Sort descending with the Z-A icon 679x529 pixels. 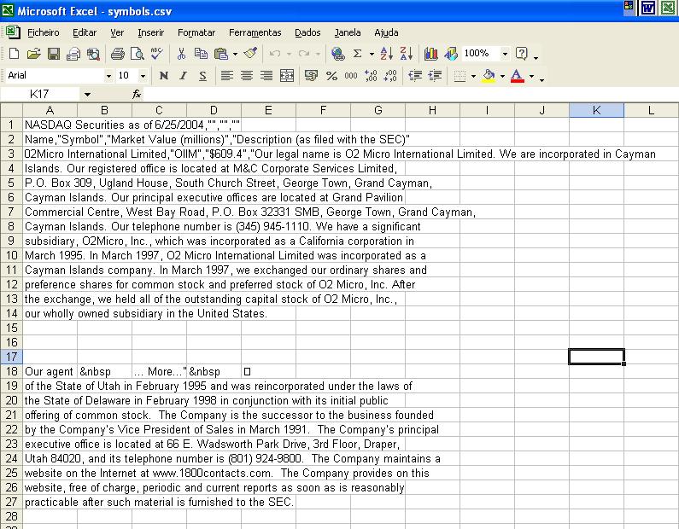pos(407,54)
